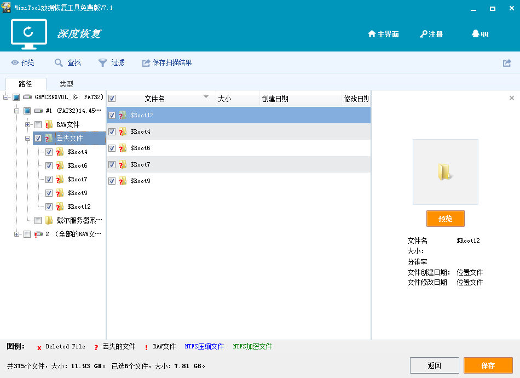
Task: Close the preview pane
Action: (512, 98)
